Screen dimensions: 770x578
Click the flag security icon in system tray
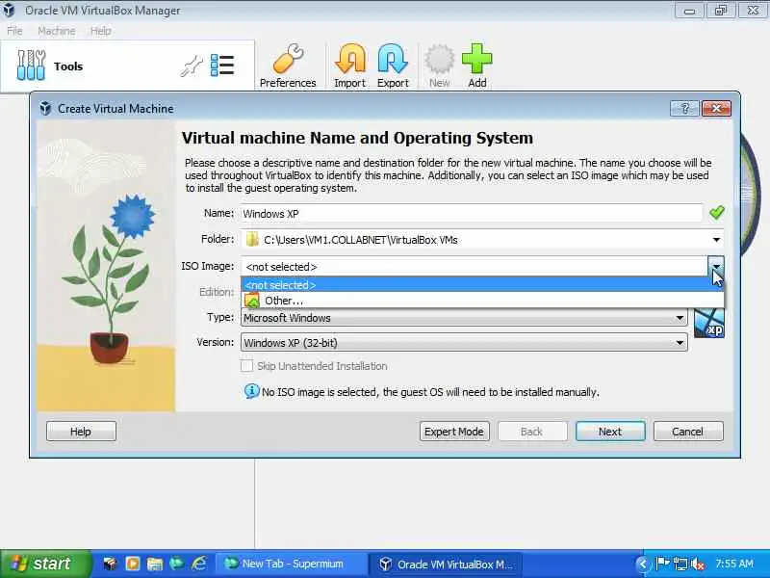click(663, 564)
